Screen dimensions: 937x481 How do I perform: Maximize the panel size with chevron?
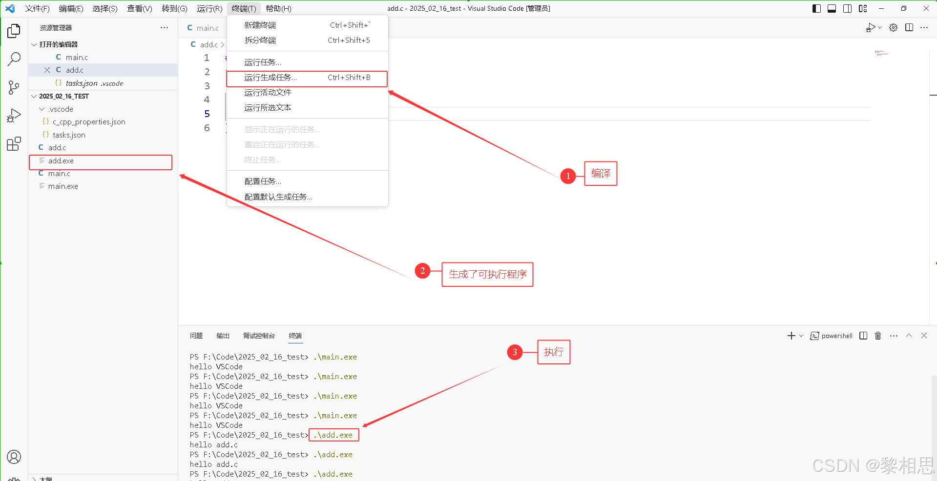(x=909, y=336)
